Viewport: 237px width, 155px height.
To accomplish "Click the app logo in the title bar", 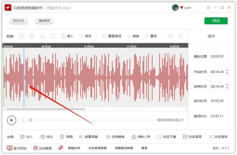I will 8,8.
